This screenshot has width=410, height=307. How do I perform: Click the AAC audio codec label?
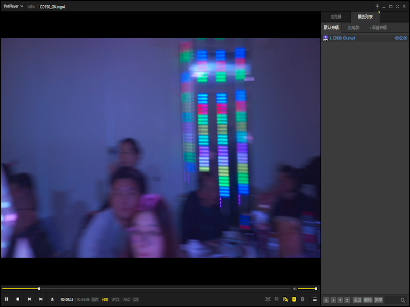click(x=127, y=299)
